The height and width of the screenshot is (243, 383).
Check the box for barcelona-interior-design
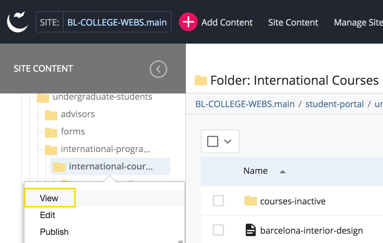coord(218,231)
